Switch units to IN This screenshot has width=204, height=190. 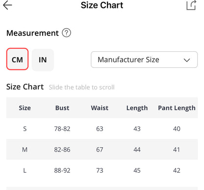(43, 60)
